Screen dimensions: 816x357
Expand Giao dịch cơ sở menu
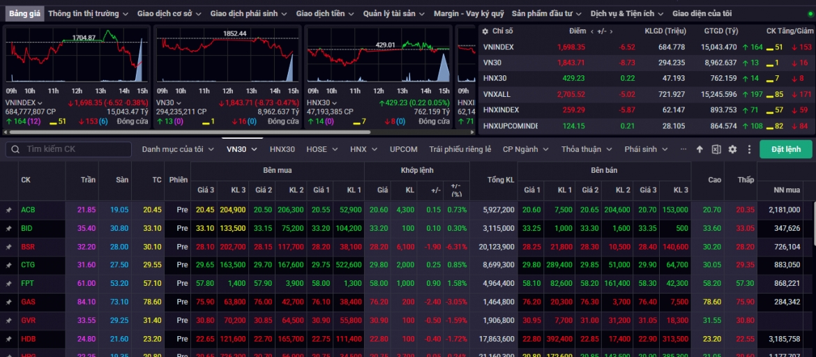click(x=169, y=13)
